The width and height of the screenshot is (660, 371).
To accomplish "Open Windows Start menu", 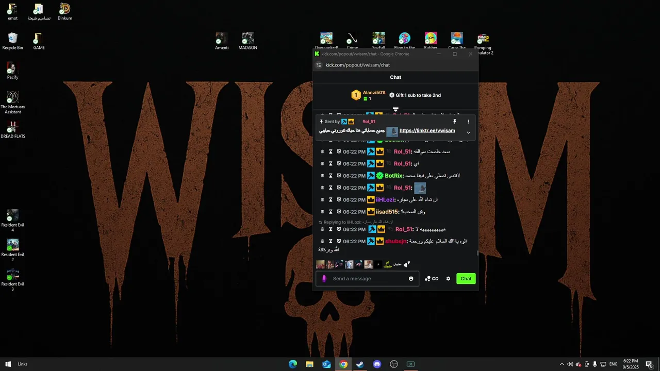I will pyautogui.click(x=8, y=364).
